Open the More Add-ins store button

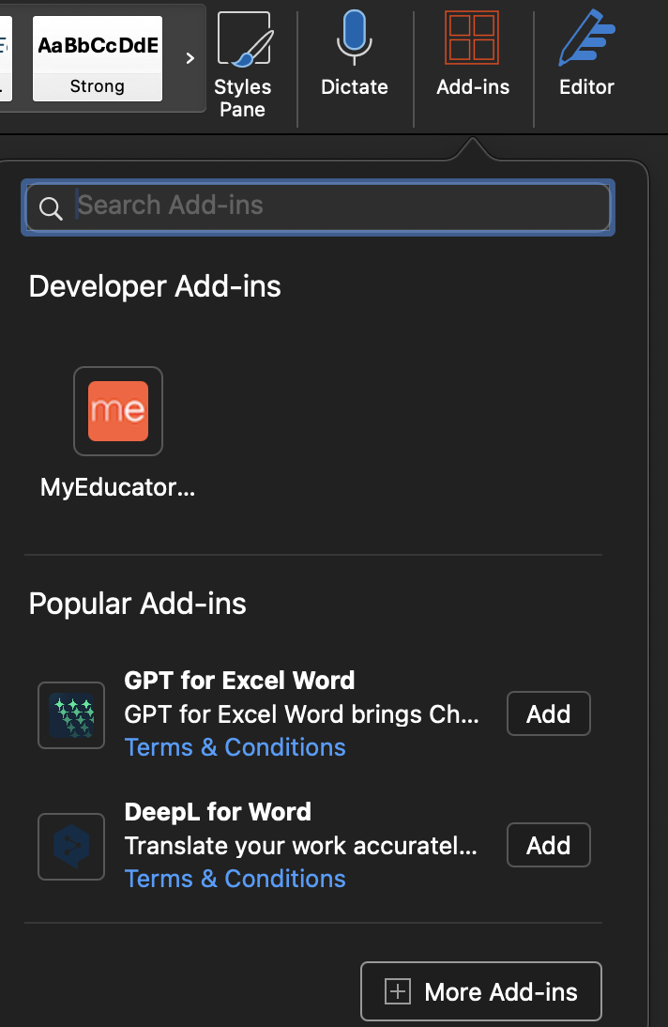click(x=481, y=991)
